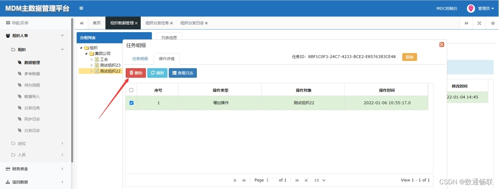The image size is (499, 189).
Task: Switch to 任务明细 dialog tab
Action: [140, 59]
